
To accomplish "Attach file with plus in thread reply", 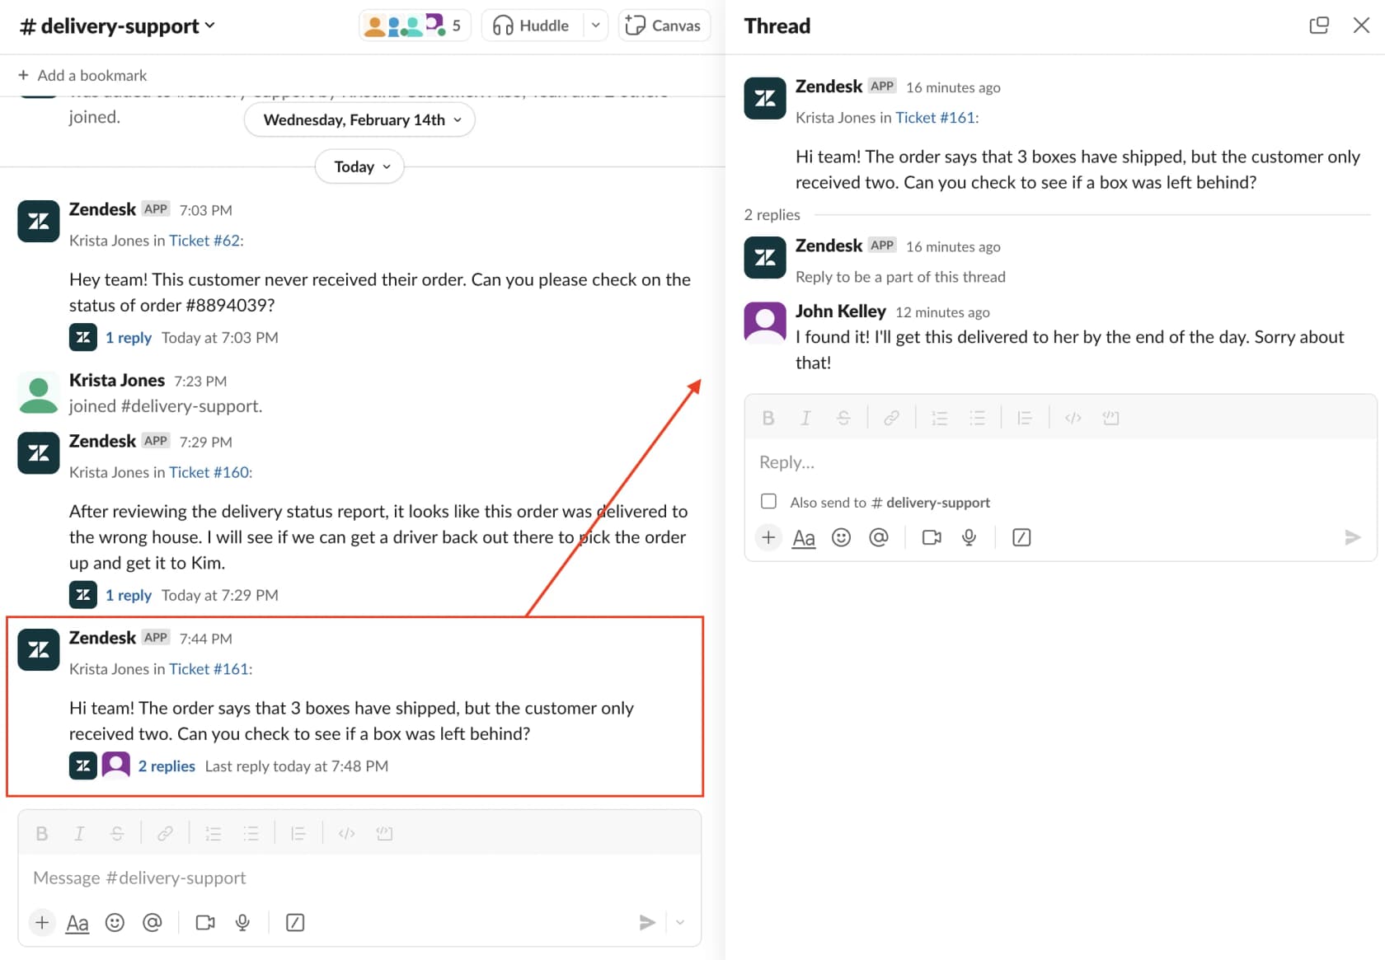I will (768, 537).
